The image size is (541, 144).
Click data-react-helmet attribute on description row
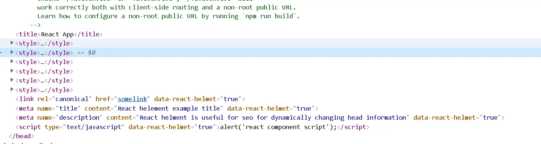[x=457, y=117]
